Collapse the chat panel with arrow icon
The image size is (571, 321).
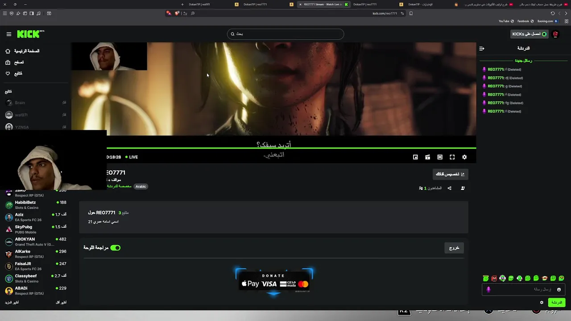(482, 48)
